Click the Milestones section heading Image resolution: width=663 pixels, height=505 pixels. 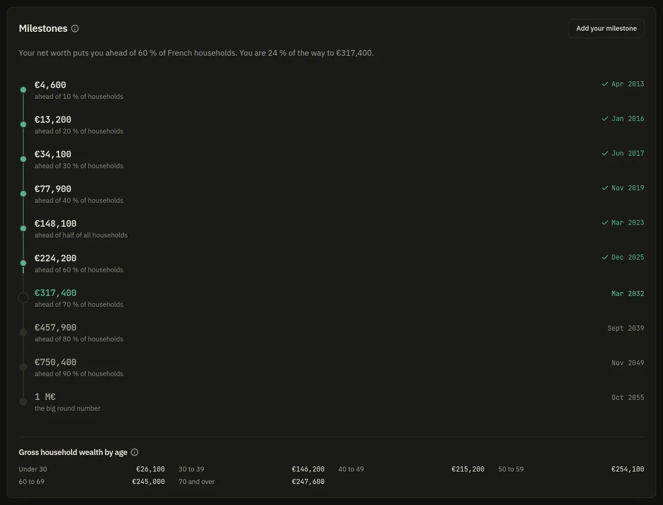[x=43, y=28]
